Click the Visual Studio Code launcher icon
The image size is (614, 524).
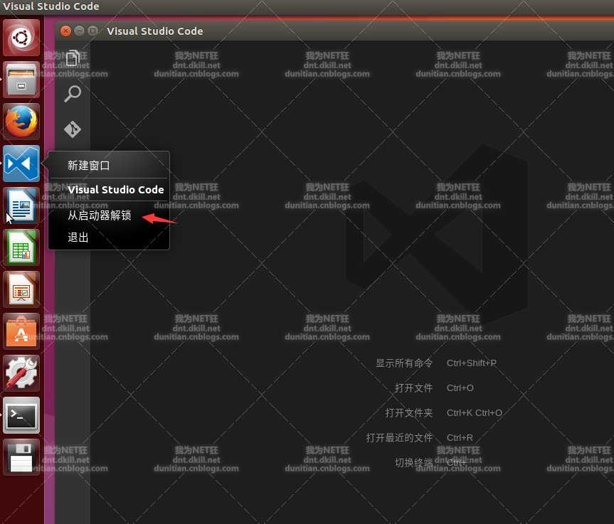pyautogui.click(x=21, y=164)
